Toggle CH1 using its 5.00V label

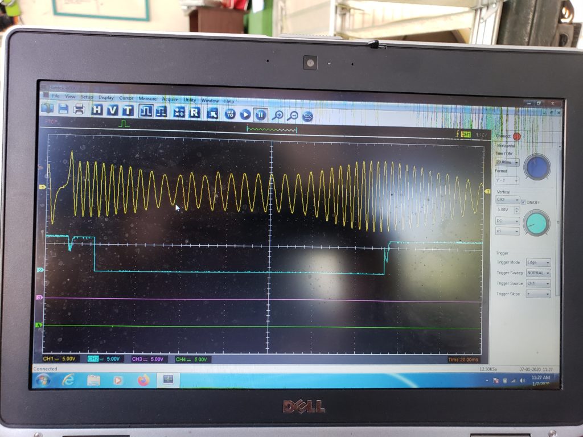click(58, 359)
